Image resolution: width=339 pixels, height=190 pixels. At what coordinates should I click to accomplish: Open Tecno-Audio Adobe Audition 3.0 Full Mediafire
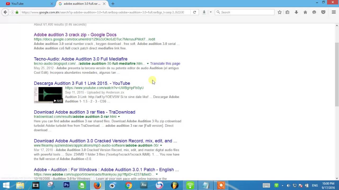(x=81, y=59)
